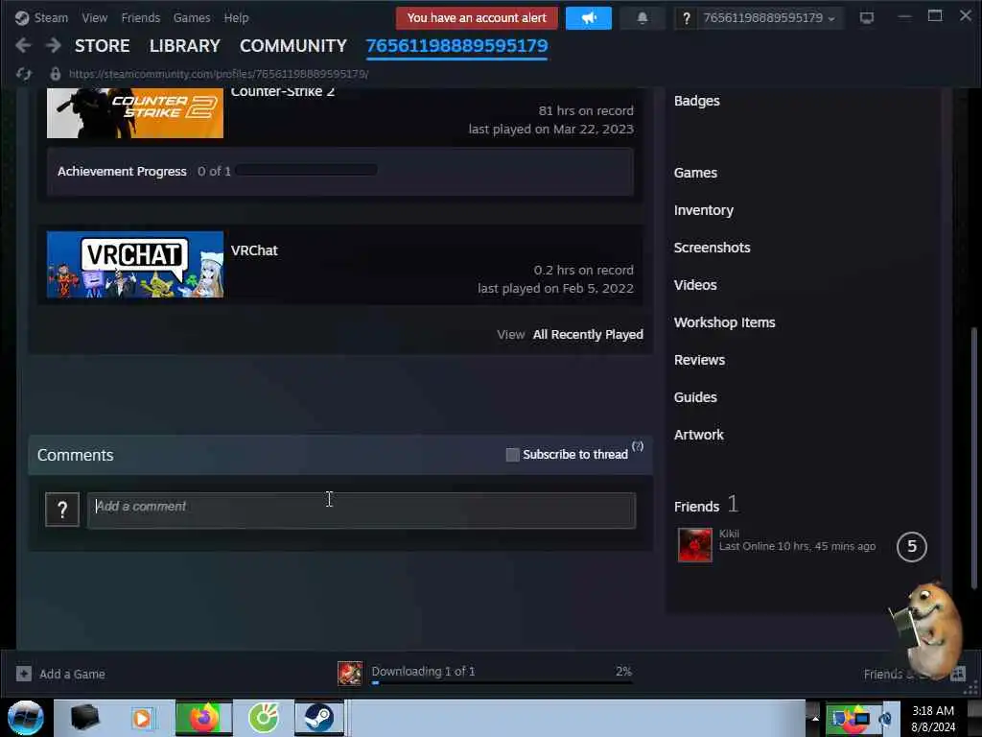Open the green swirl taskbar app

tap(264, 718)
